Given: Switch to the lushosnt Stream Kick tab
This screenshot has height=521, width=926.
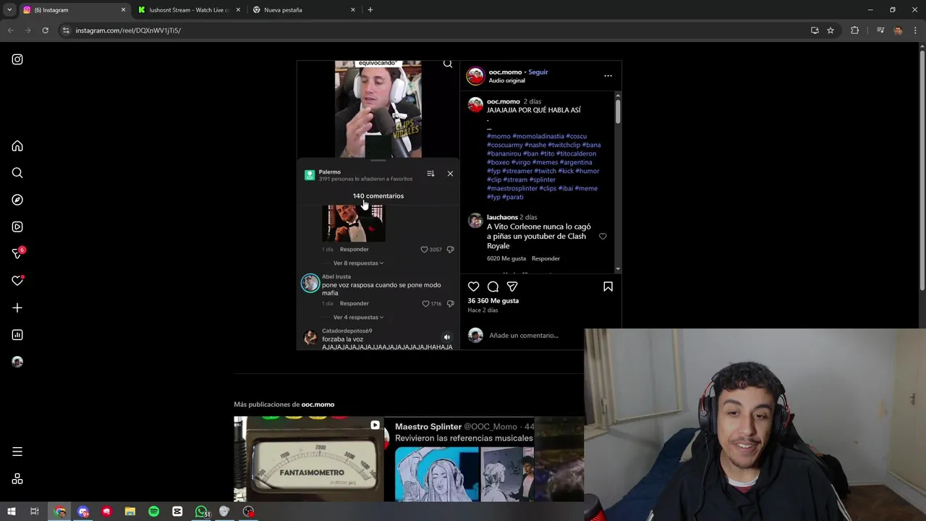Looking at the screenshot, I should click(190, 10).
